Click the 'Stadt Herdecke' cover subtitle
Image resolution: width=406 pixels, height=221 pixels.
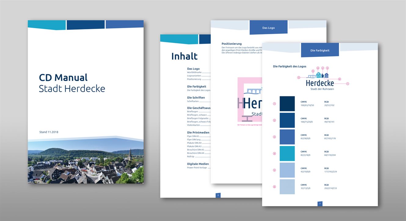72,89
